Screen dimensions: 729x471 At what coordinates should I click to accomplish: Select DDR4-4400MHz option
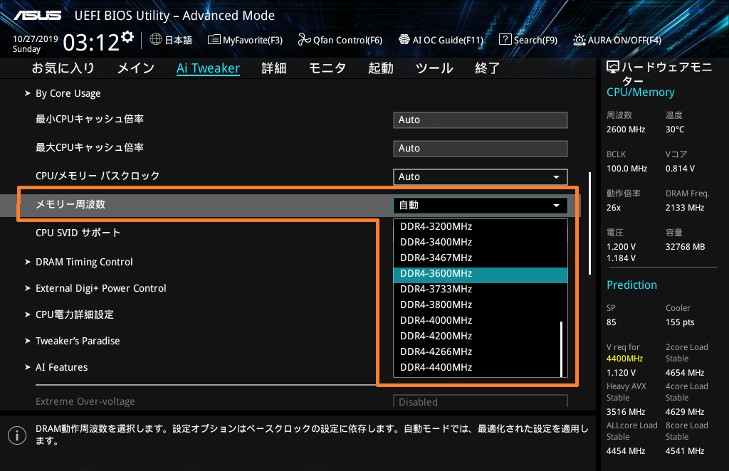point(481,367)
